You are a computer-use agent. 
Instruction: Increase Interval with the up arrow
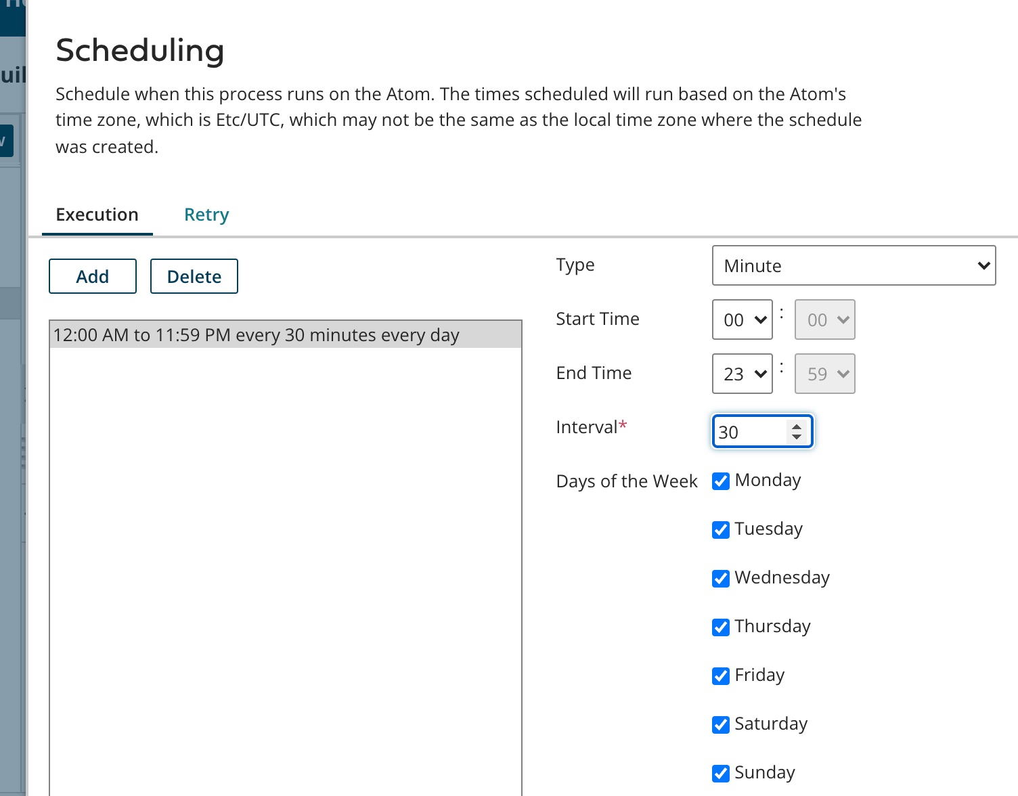[797, 426]
